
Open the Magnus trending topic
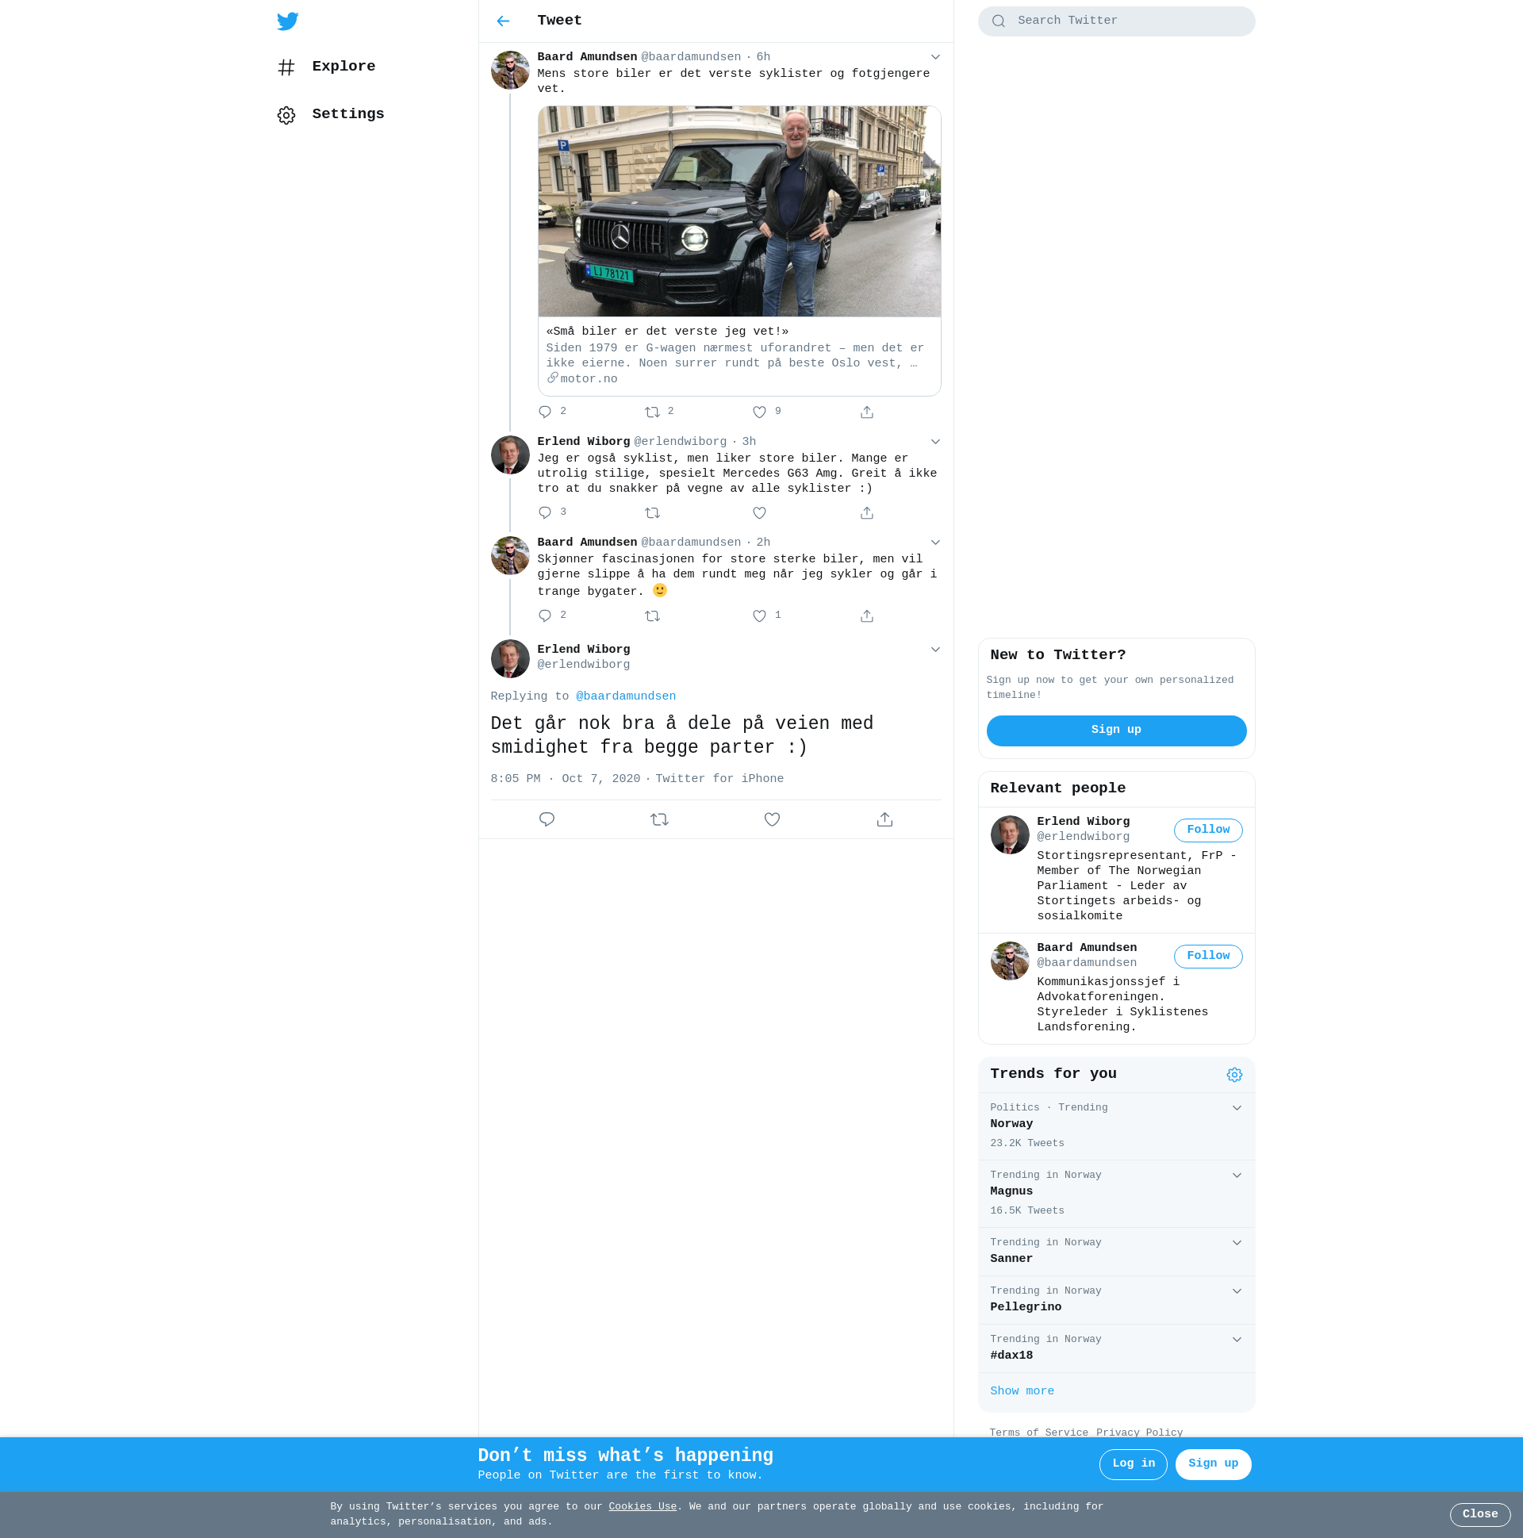pos(1116,1193)
